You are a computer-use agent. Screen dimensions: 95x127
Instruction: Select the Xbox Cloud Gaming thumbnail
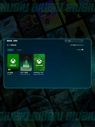[x=26, y=62]
